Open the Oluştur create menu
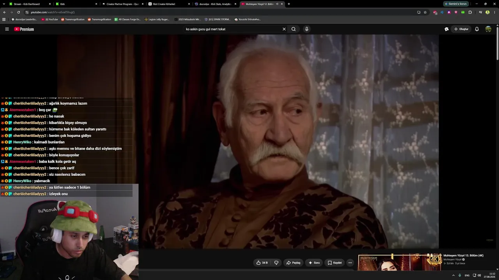Image resolution: width=499 pixels, height=280 pixels. pos(461,29)
